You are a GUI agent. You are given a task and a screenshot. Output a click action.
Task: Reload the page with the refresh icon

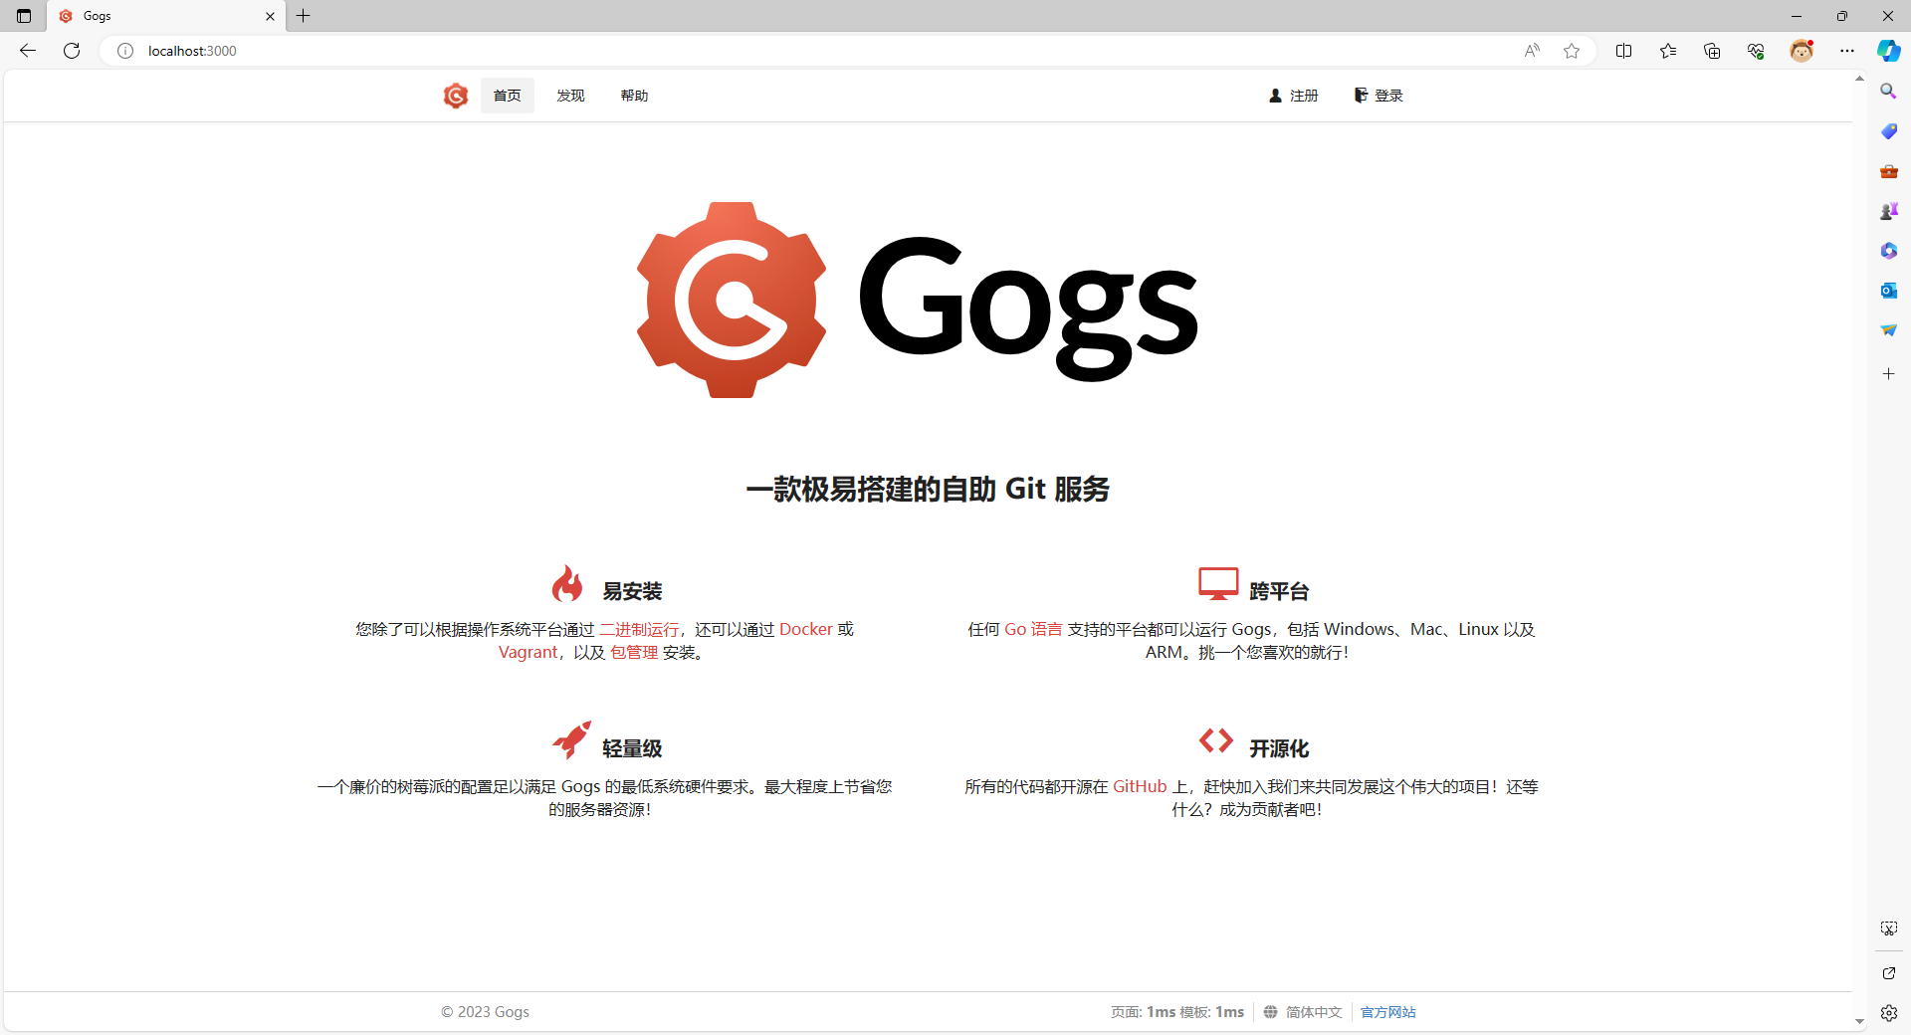(x=72, y=51)
